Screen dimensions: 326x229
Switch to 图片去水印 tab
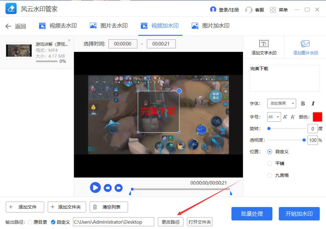click(x=109, y=26)
